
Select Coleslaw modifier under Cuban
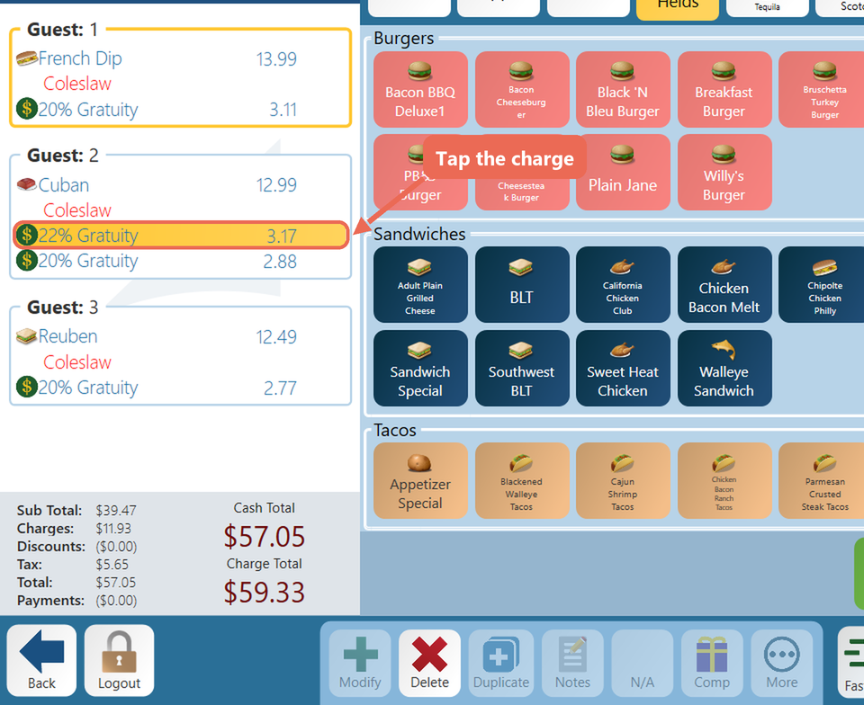pos(77,210)
